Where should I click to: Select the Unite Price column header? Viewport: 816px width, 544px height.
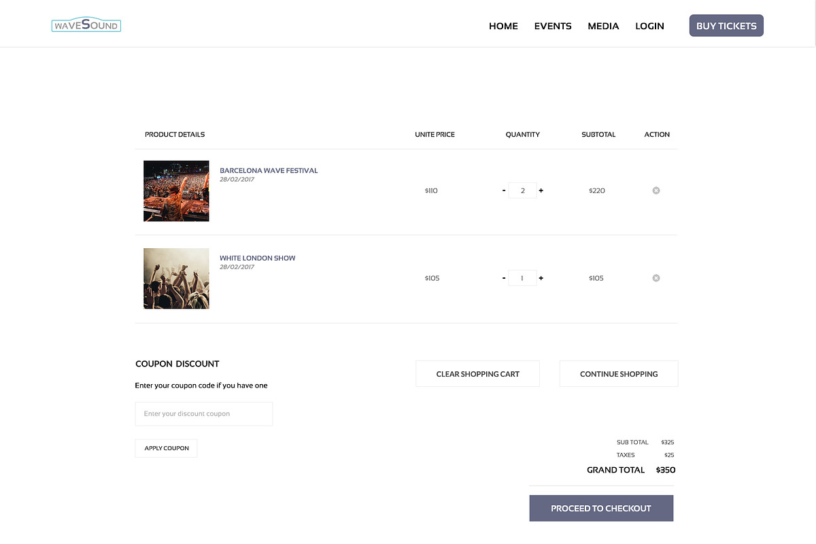coord(435,135)
